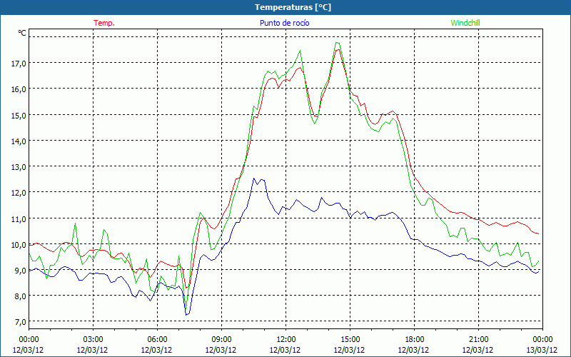The width and height of the screenshot is (571, 357).
Task: Select the blue Punto de rocío legend label
Action: 284,23
